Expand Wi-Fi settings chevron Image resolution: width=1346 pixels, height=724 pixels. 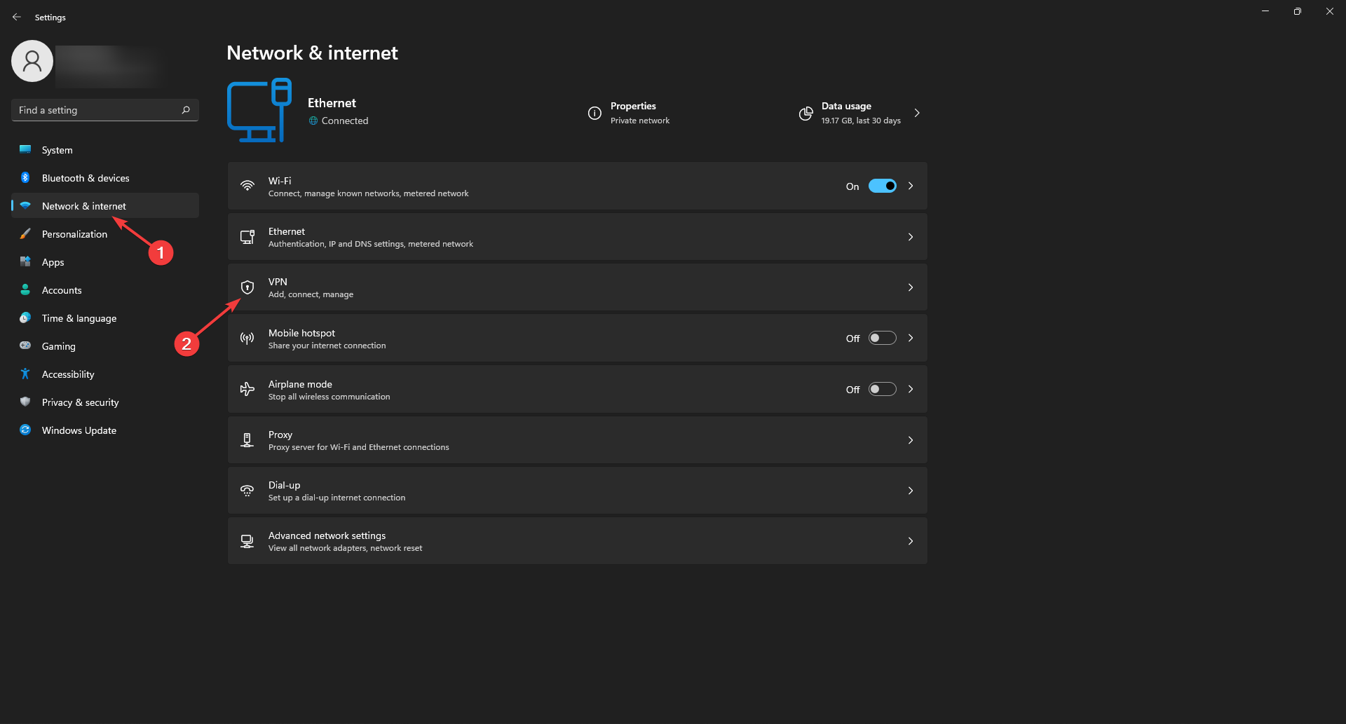click(x=911, y=186)
